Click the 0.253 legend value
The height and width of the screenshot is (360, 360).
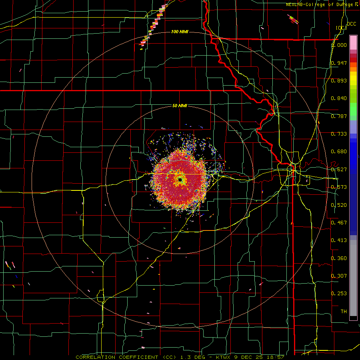click(x=339, y=294)
